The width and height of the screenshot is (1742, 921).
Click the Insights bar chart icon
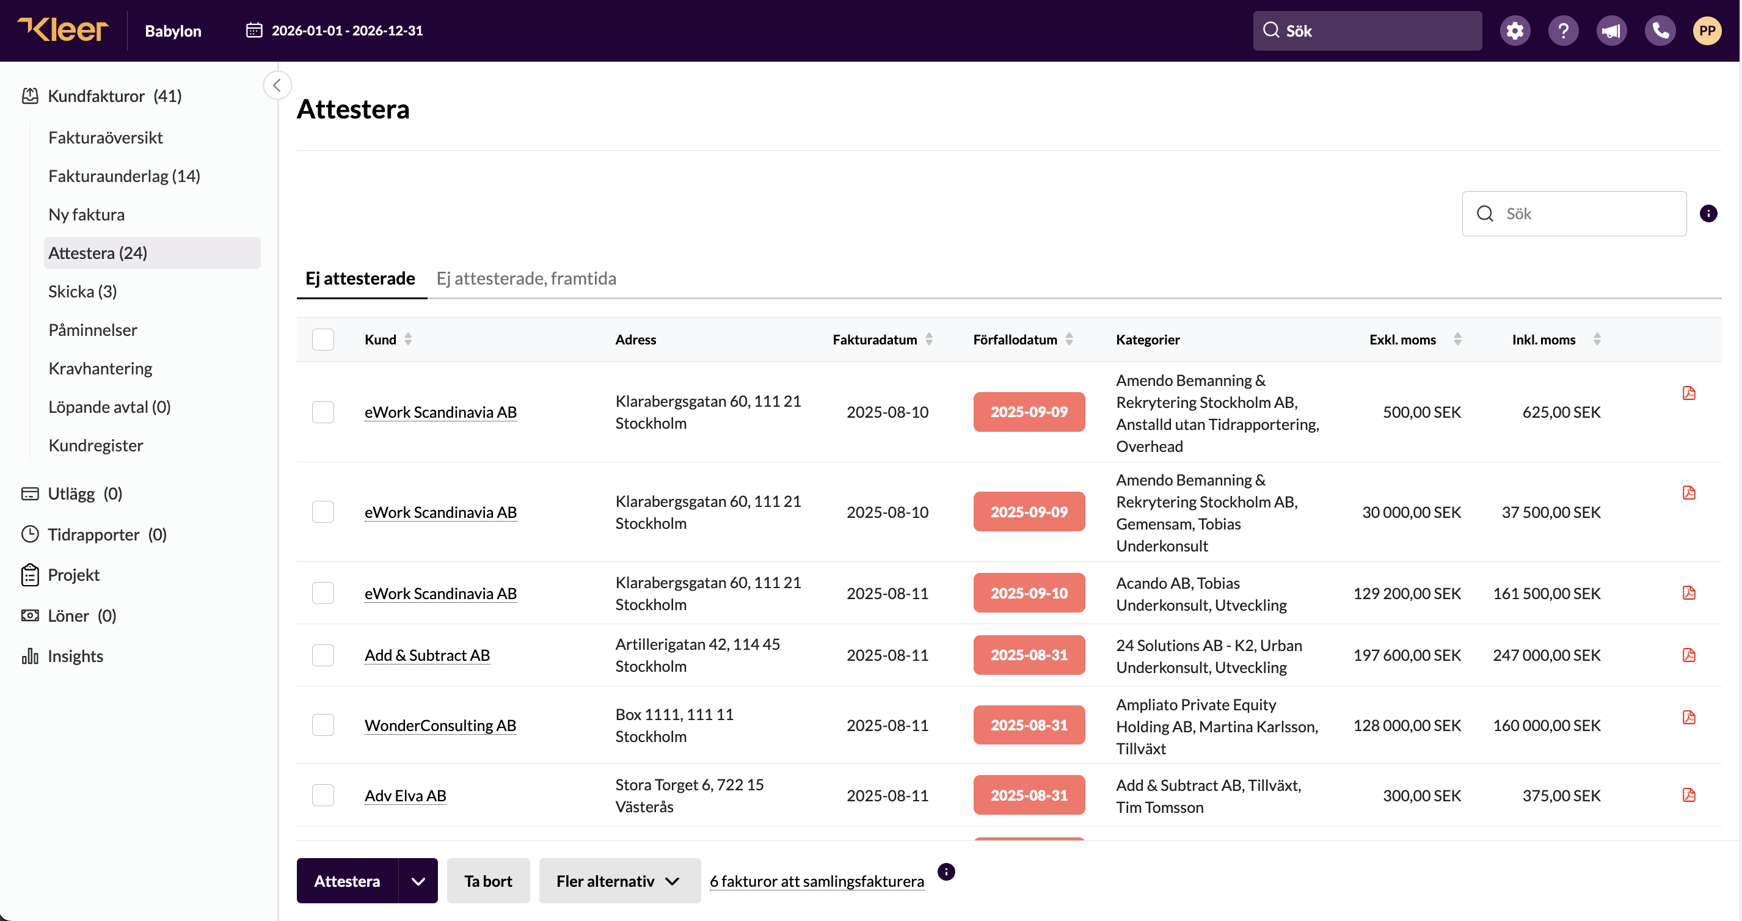point(30,656)
